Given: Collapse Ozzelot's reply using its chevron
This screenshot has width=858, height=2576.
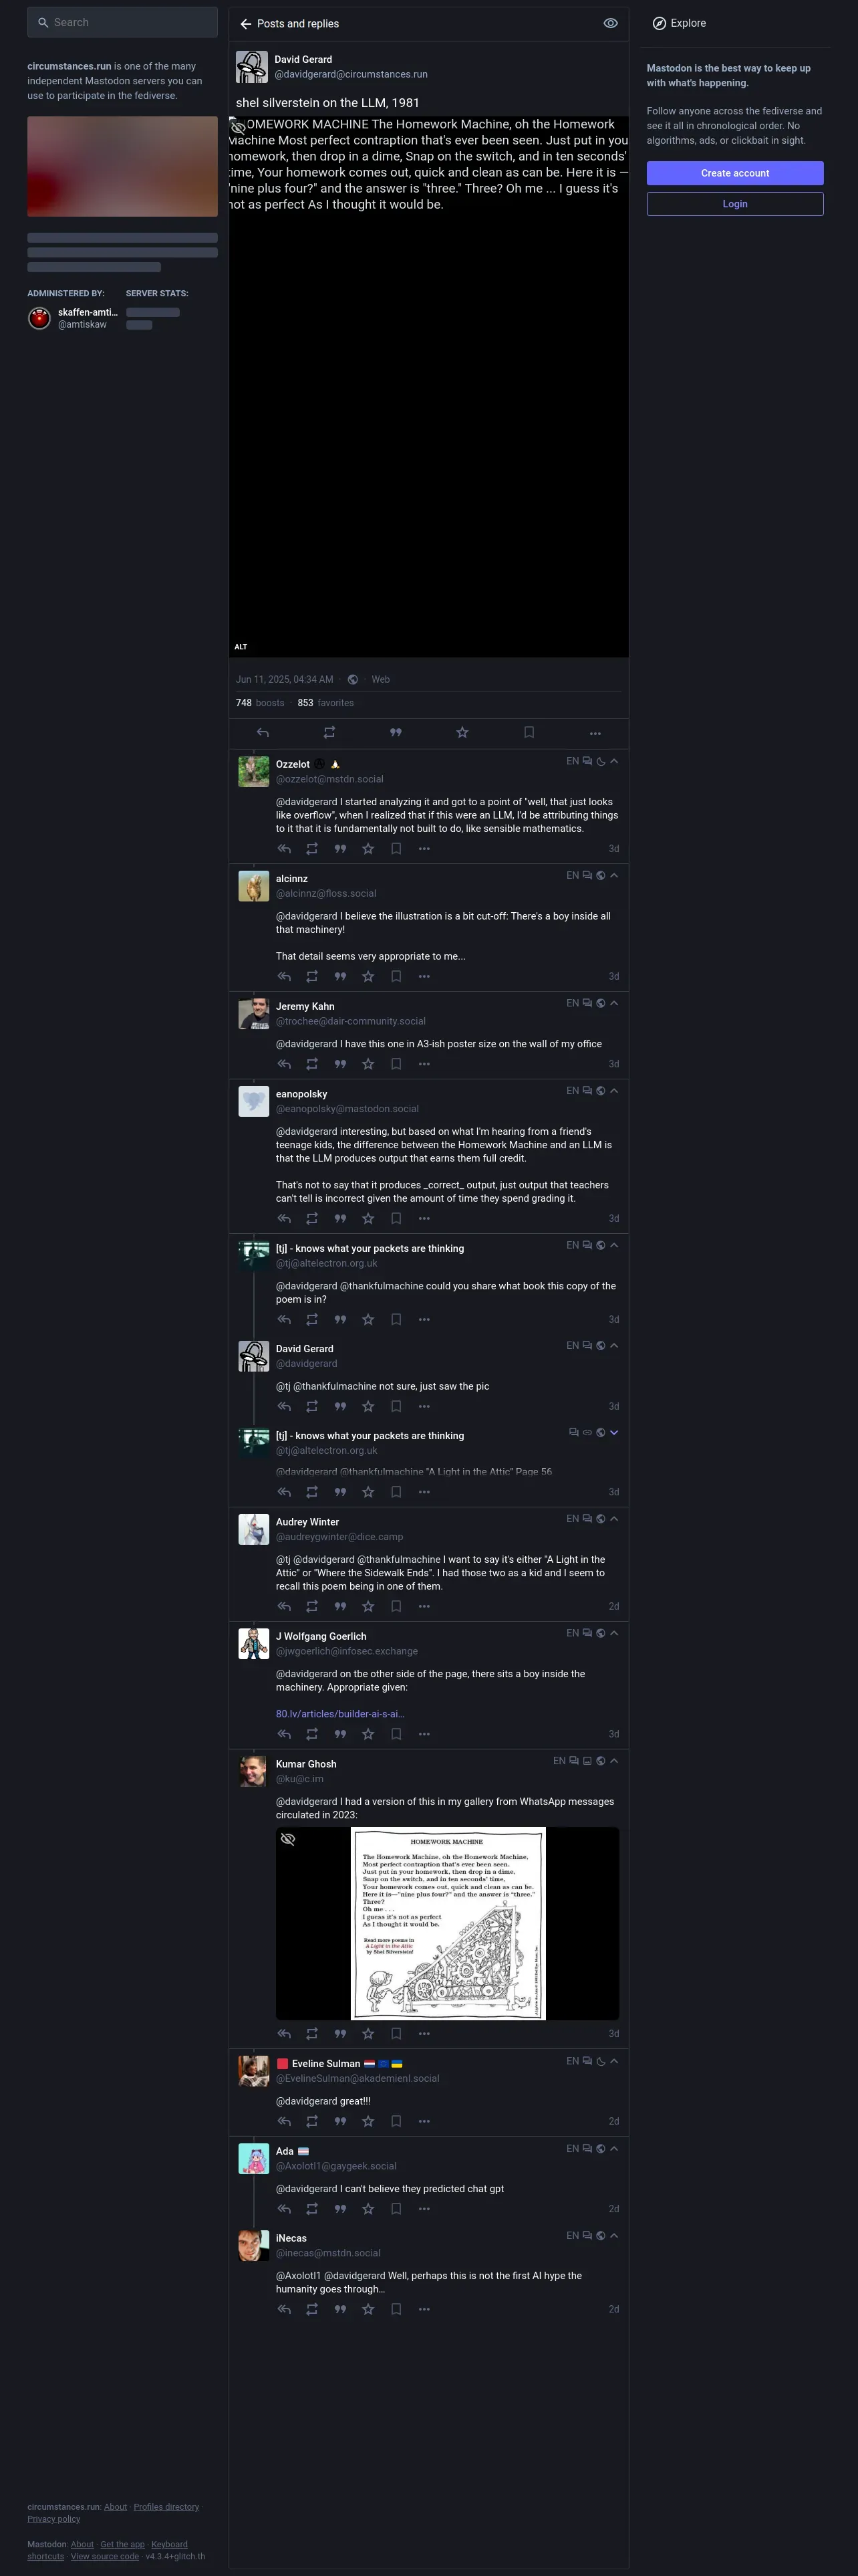Looking at the screenshot, I should (x=614, y=761).
